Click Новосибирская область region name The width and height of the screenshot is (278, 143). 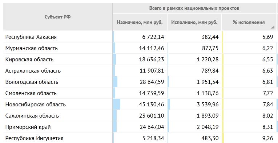pos(36,105)
